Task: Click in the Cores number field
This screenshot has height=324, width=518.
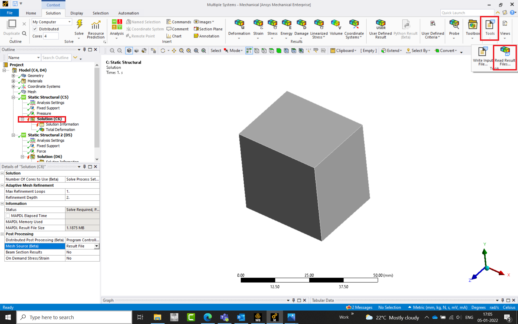Action: pos(51,36)
